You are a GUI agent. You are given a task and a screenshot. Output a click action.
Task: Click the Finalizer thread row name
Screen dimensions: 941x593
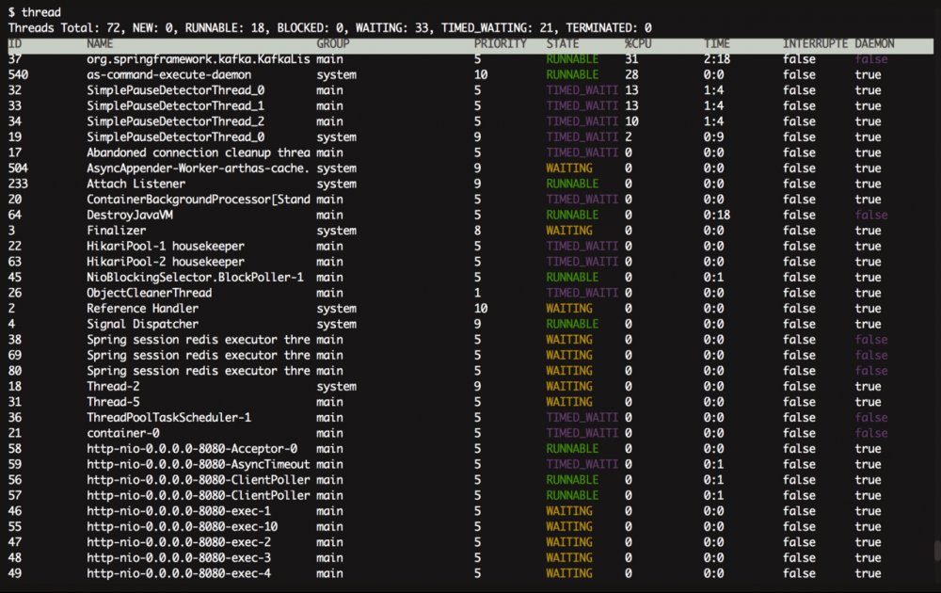pos(117,231)
